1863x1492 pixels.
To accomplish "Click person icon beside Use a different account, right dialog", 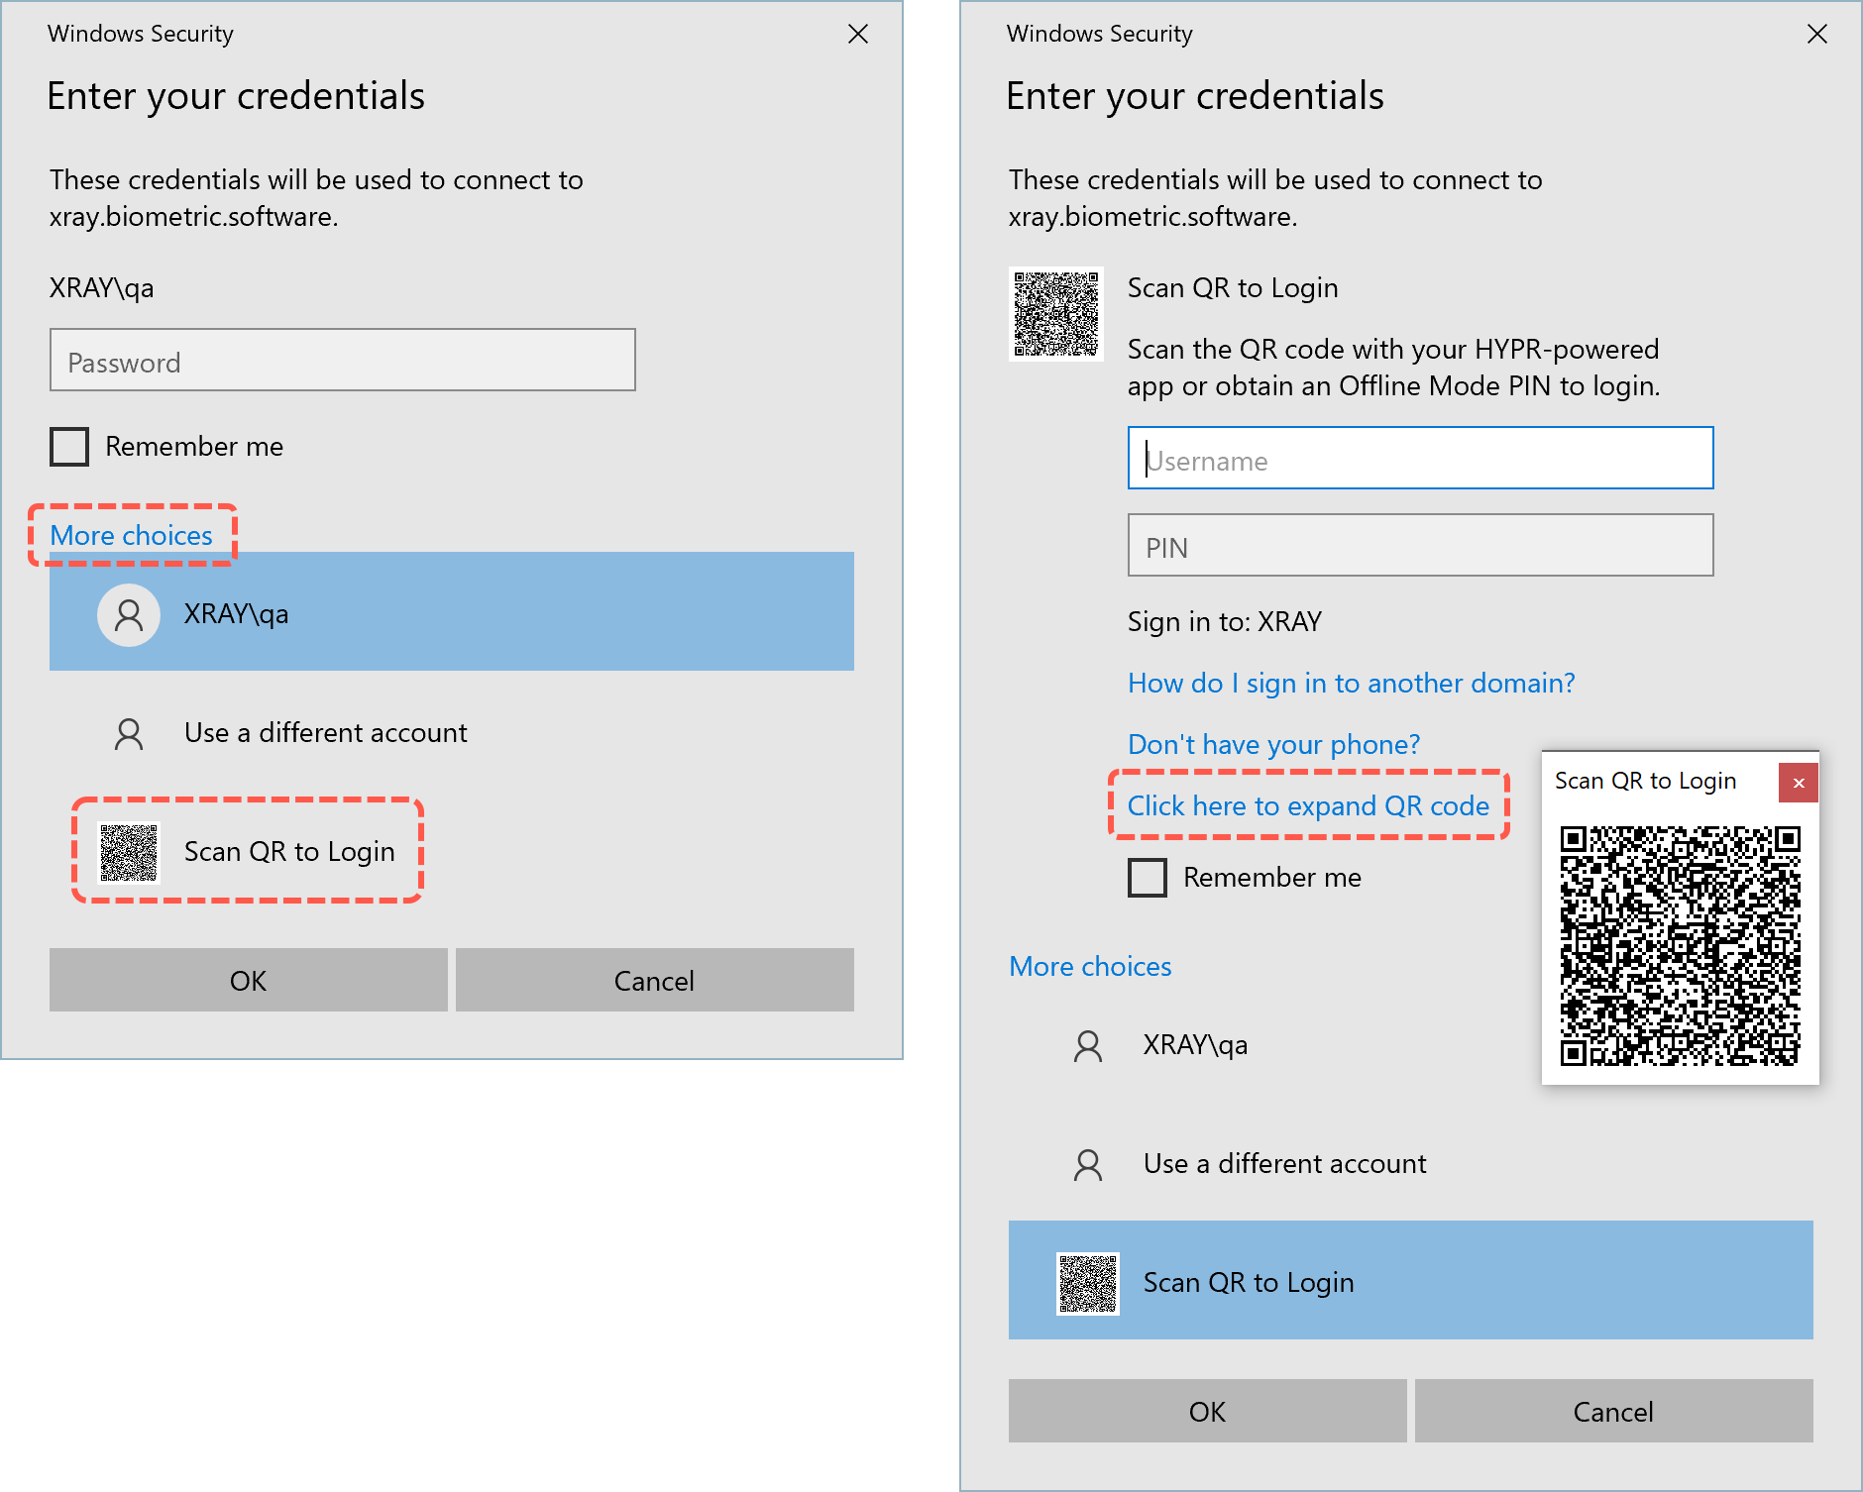I will tap(1088, 1165).
